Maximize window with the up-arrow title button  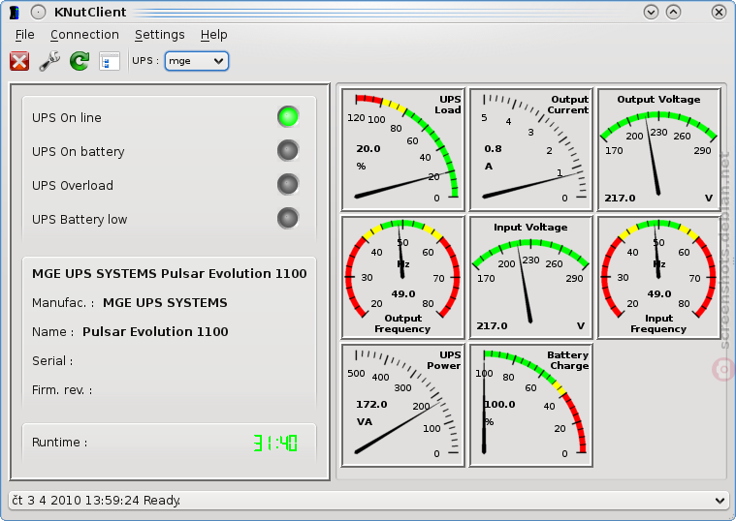(674, 13)
